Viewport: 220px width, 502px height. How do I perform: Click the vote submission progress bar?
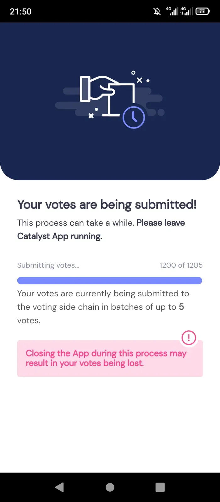[110, 281]
